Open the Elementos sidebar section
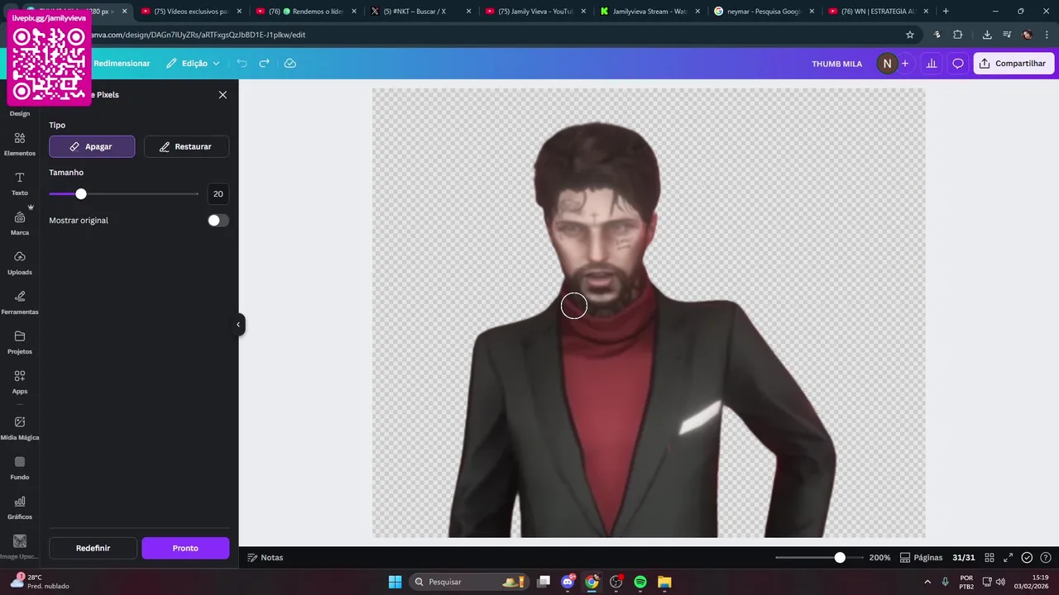Image resolution: width=1059 pixels, height=595 pixels. tap(20, 144)
